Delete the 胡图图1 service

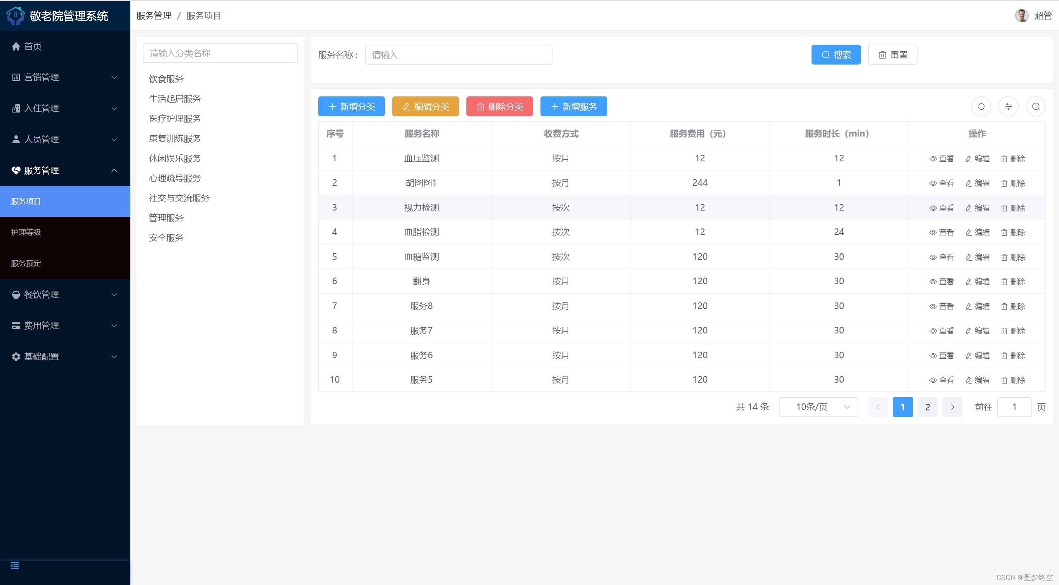[1013, 183]
